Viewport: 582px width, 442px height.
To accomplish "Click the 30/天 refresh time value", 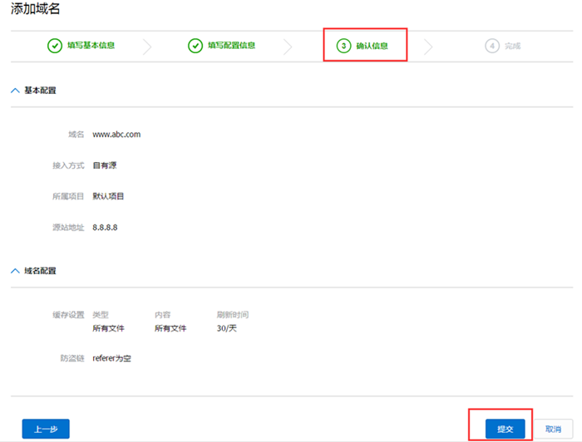I will [227, 328].
